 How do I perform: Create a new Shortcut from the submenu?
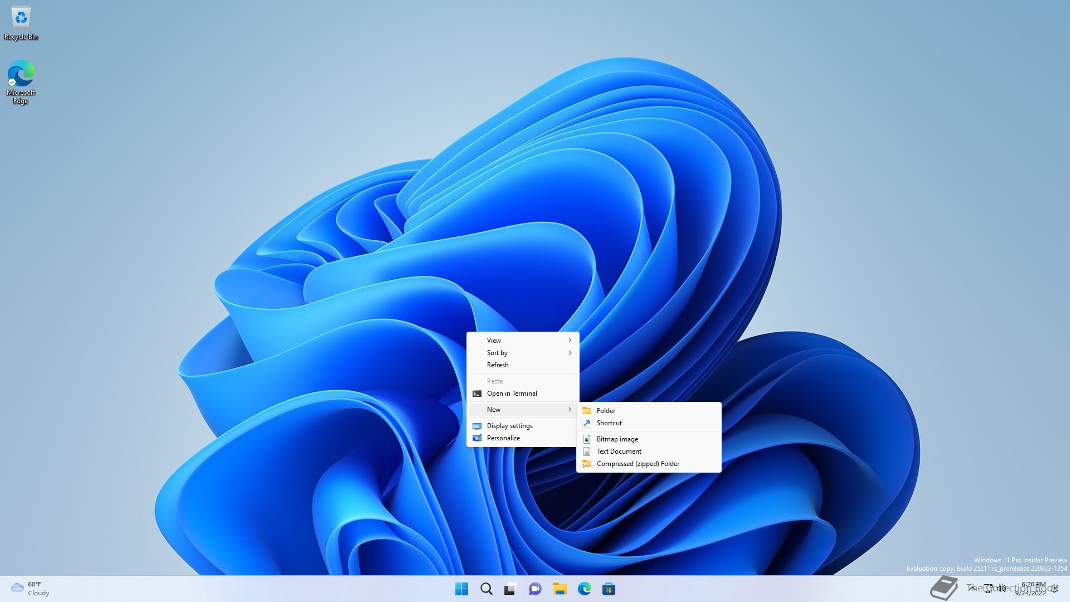tap(649, 423)
